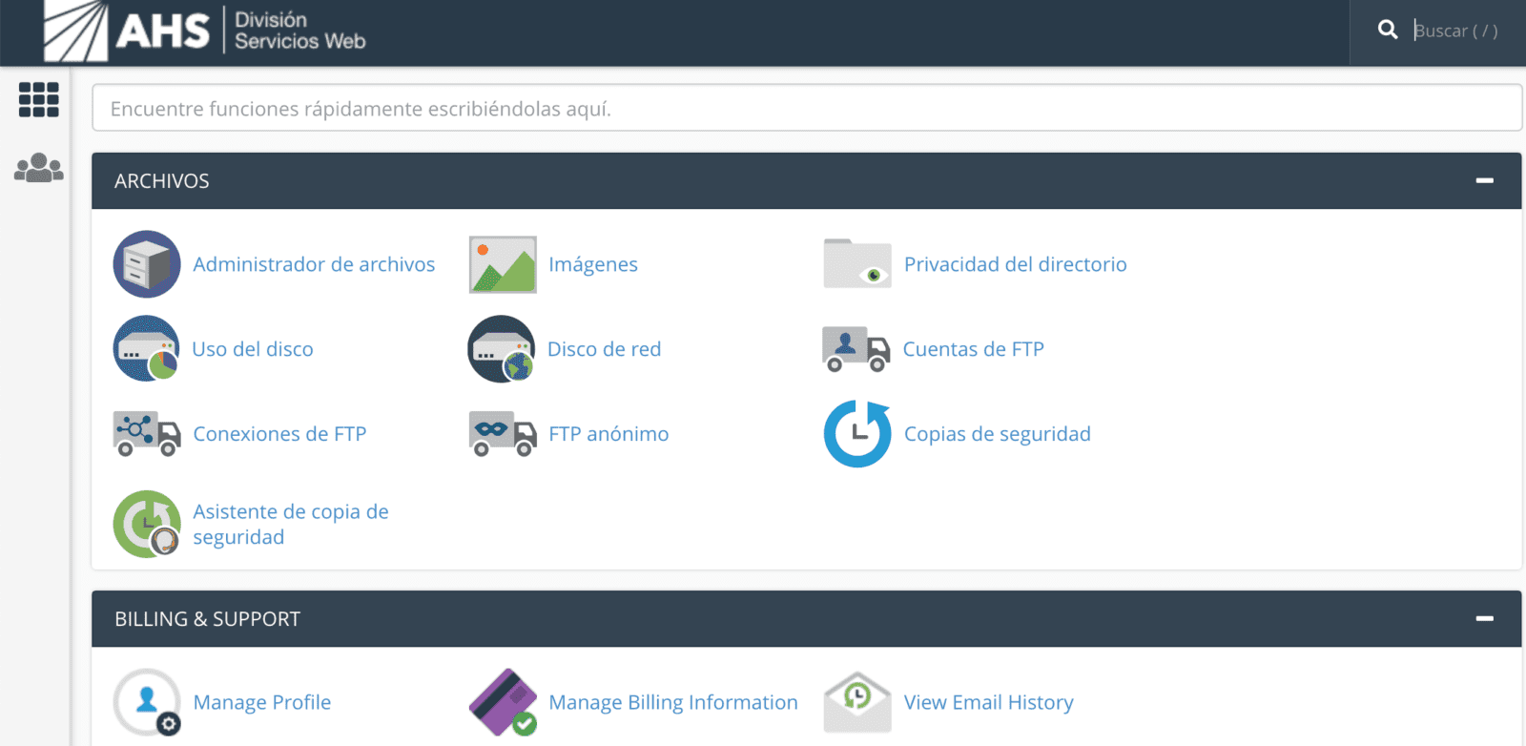Open the Asistente de copia de seguridad link
The height and width of the screenshot is (746, 1526).
click(291, 524)
